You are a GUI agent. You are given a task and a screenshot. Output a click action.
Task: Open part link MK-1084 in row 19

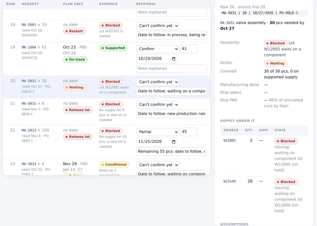29,47
